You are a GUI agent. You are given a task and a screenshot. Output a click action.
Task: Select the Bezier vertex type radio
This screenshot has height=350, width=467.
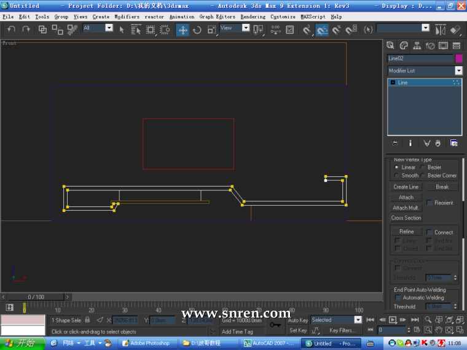click(423, 167)
